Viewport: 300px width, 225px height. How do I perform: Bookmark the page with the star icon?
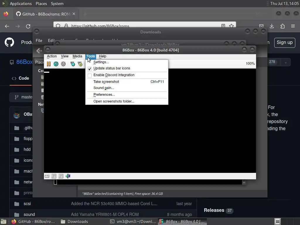coord(231,26)
